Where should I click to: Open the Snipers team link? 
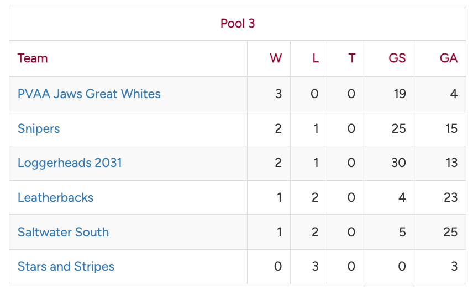pos(39,128)
